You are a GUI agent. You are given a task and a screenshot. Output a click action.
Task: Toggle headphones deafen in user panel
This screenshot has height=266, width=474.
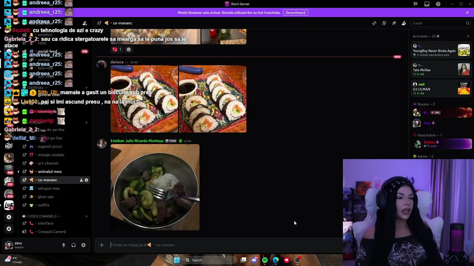[74, 245]
